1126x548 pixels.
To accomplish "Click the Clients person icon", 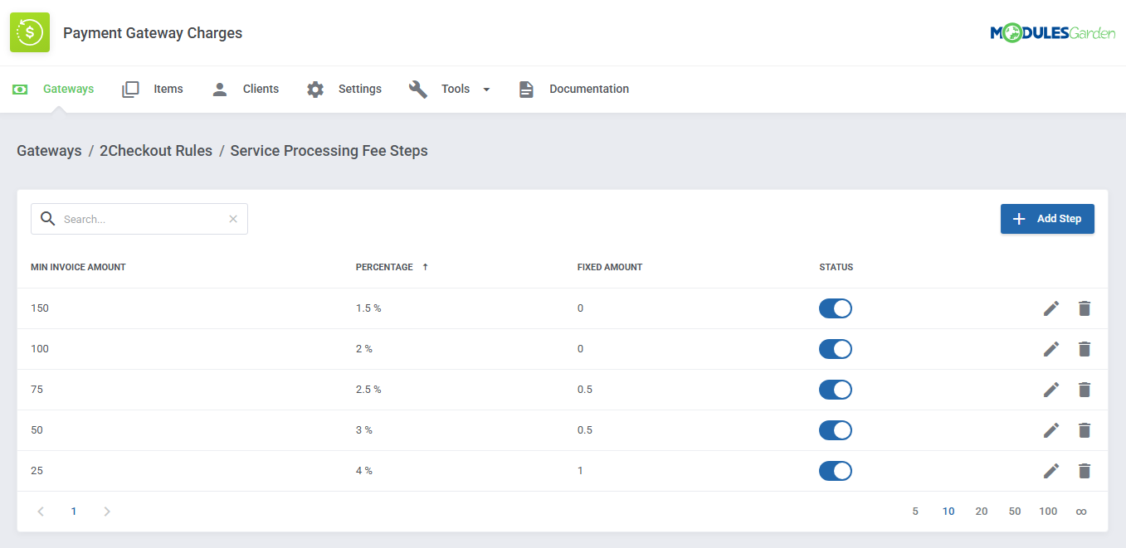I will tap(219, 88).
